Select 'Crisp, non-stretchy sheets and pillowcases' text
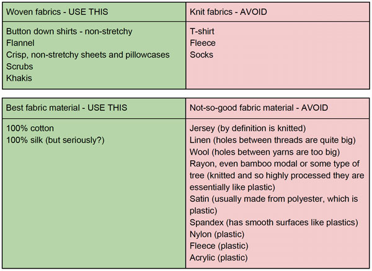Screen dimensions: 372x271 point(88,55)
